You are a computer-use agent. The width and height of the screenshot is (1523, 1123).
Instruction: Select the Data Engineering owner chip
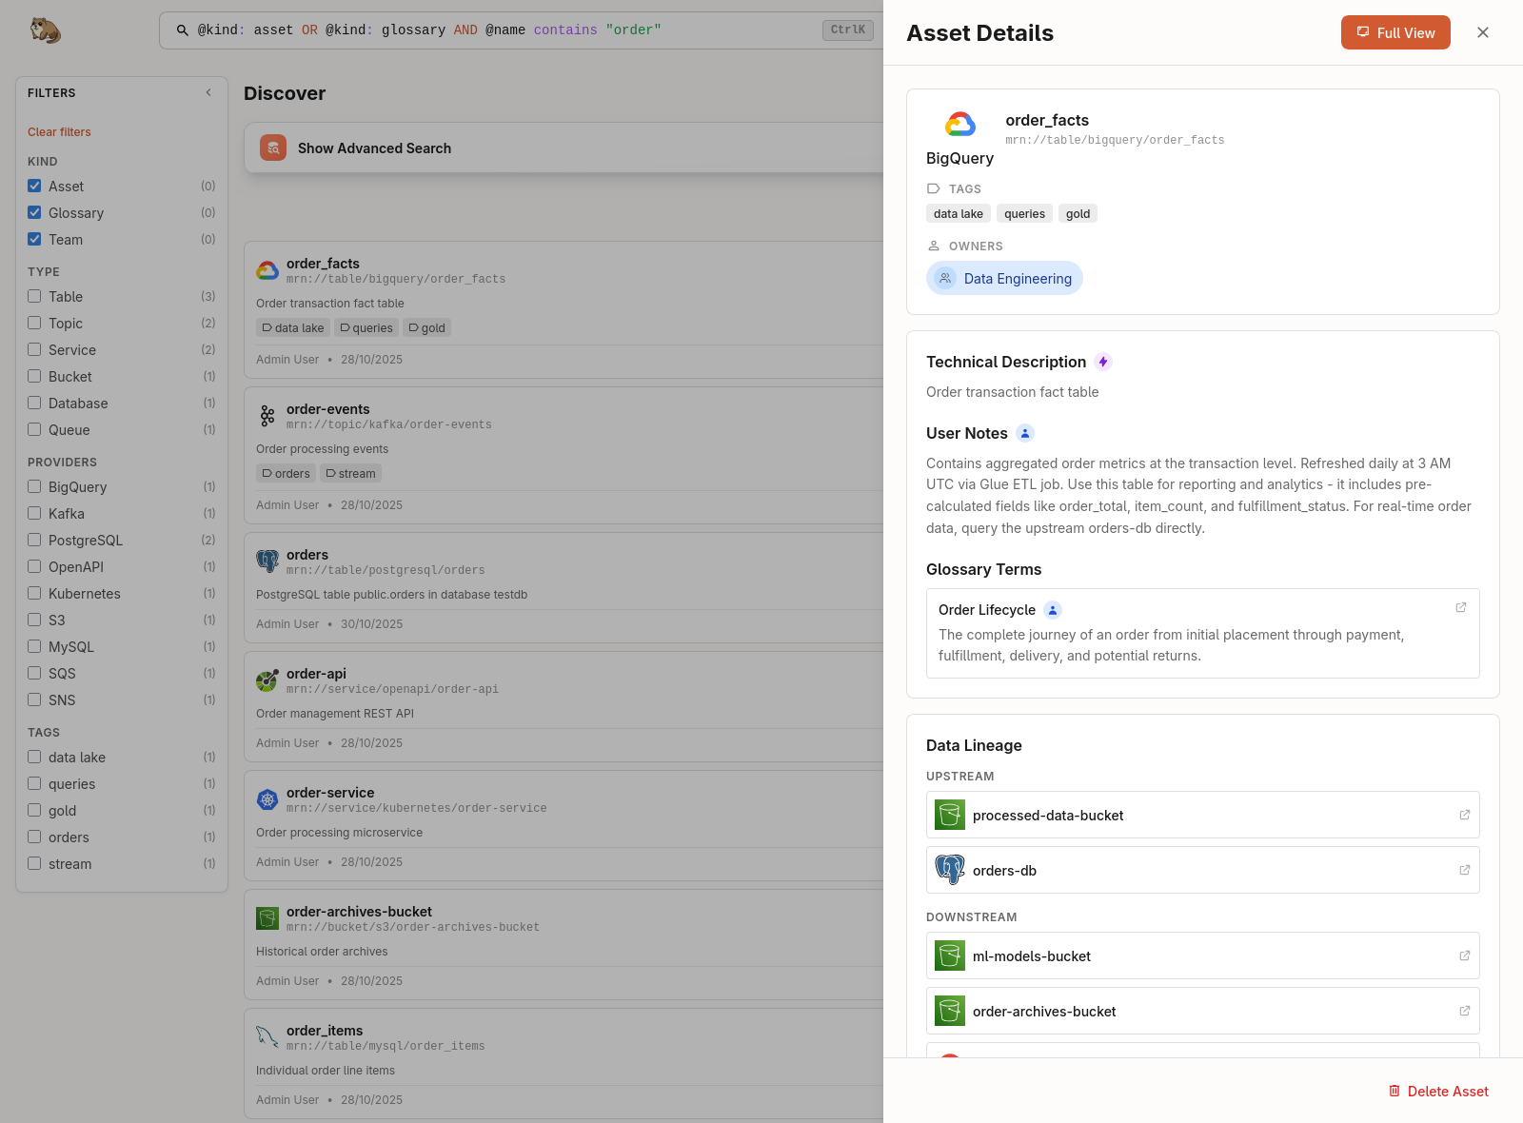tap(1004, 278)
